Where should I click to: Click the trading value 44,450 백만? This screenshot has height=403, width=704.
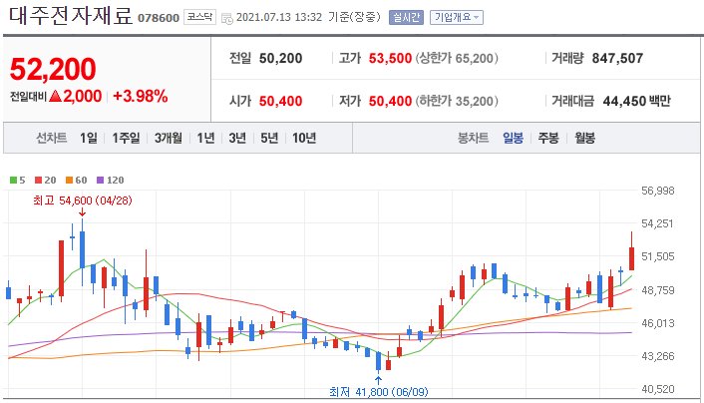[636, 101]
